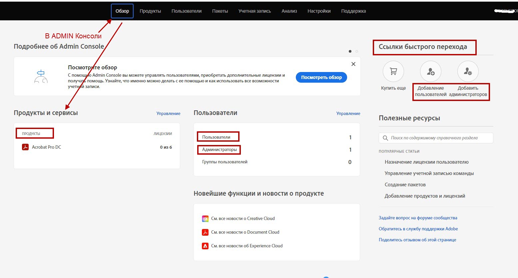Open the Продукты tab
Viewport: 518px width, 278px height.
tap(150, 11)
